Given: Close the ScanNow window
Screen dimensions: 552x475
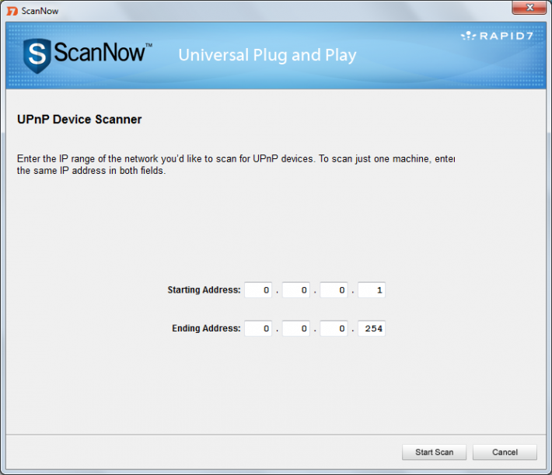Looking at the screenshot, I should click(529, 8).
